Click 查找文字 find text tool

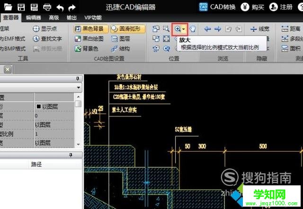pyautogui.click(x=47, y=39)
